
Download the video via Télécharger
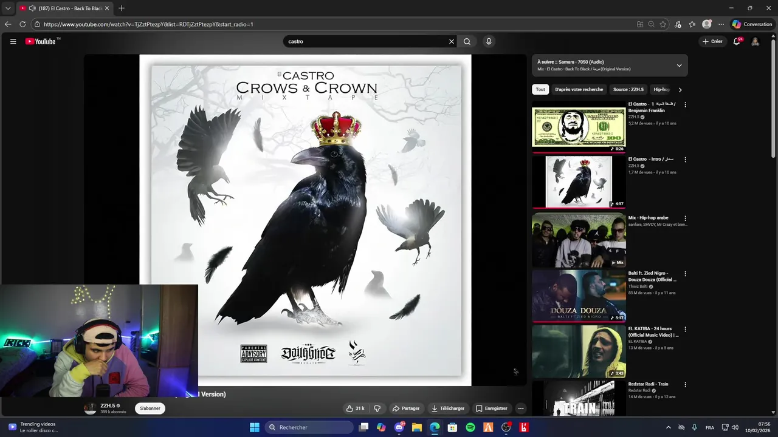pyautogui.click(x=448, y=408)
